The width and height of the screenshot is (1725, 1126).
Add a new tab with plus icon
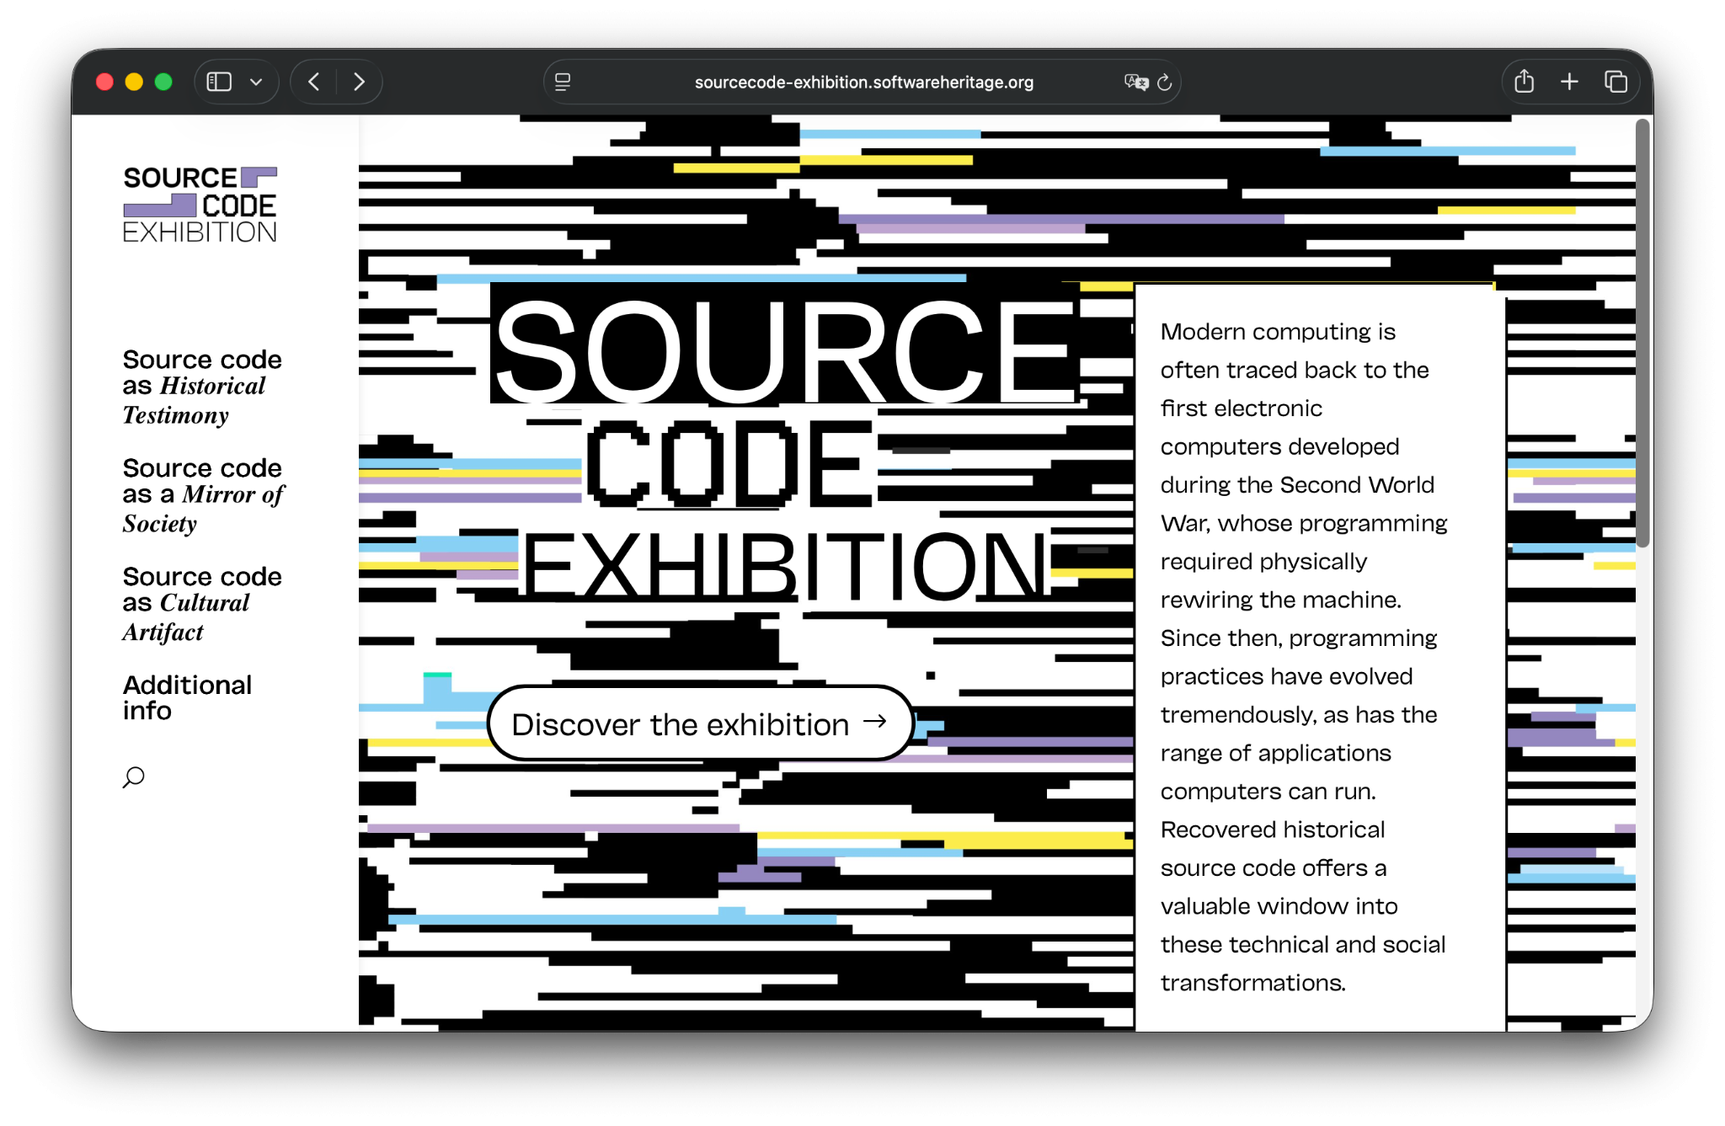click(1569, 82)
